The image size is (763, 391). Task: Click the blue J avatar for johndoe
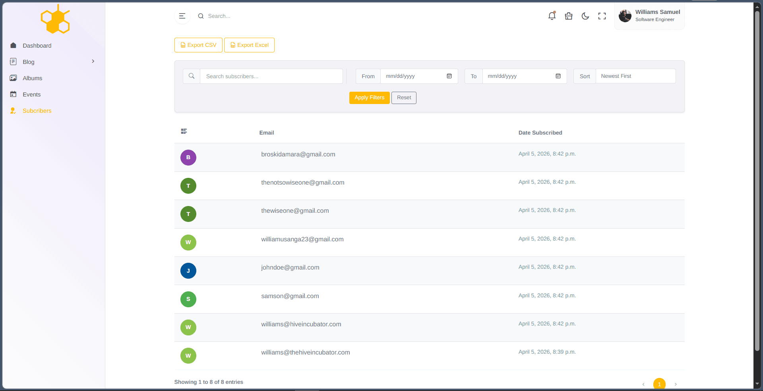point(188,271)
